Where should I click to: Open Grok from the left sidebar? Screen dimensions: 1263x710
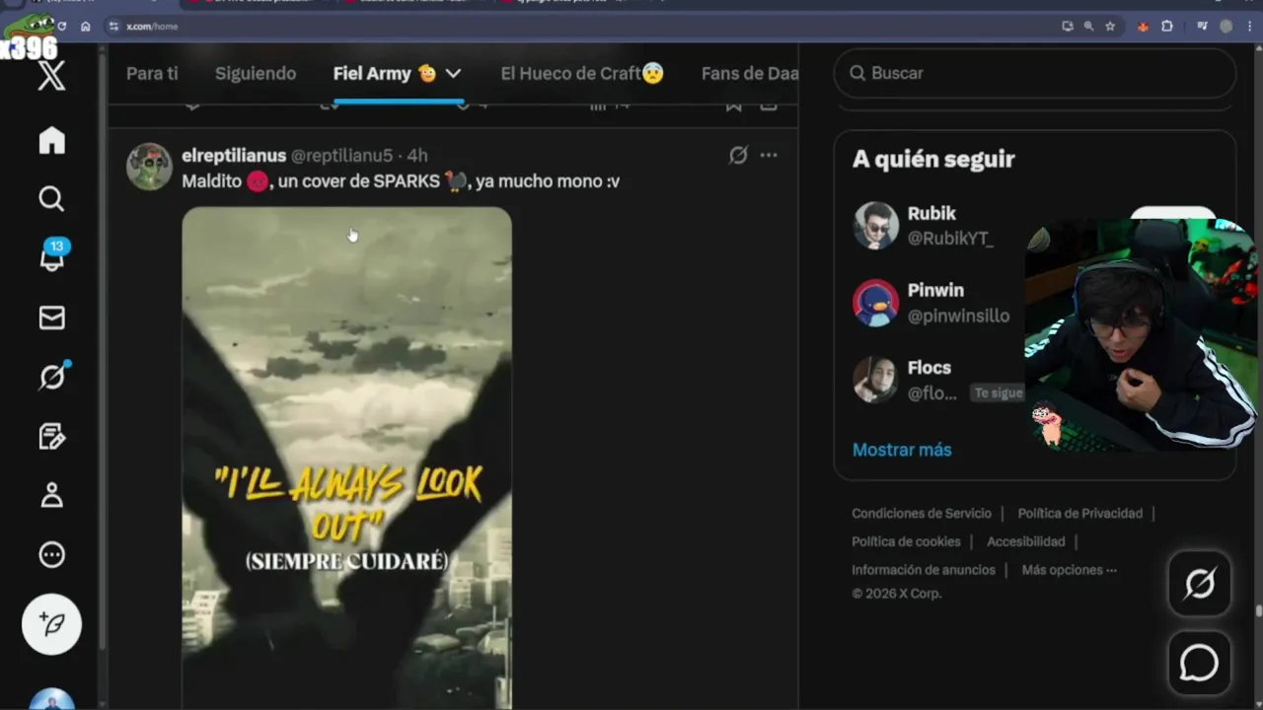(x=52, y=376)
